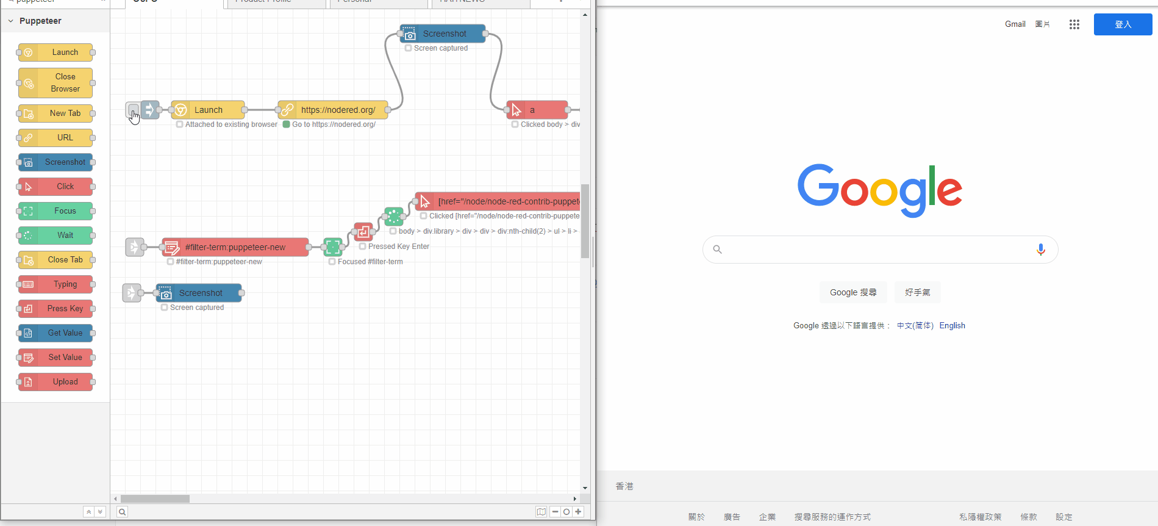Click the workspace scroll right arrow
Image resolution: width=1158 pixels, height=526 pixels.
[574, 499]
